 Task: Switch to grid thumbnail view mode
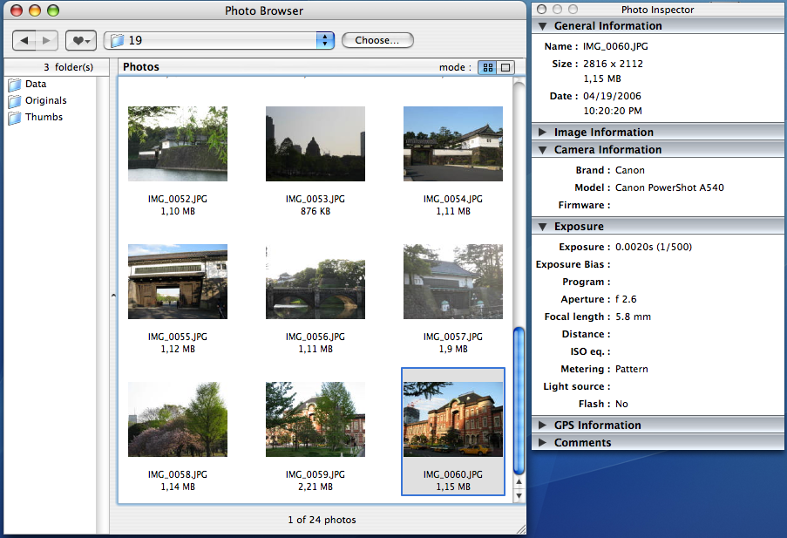[x=488, y=67]
